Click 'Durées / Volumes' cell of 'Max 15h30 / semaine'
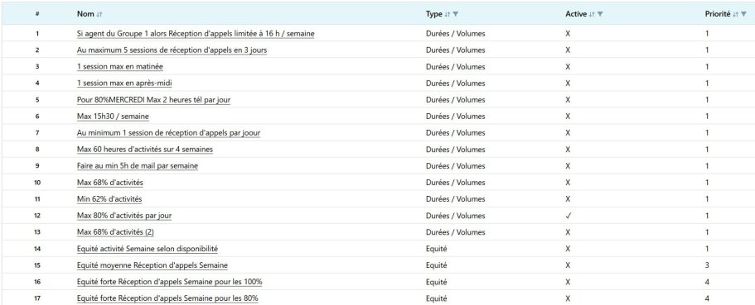755x305 pixels. click(x=456, y=117)
